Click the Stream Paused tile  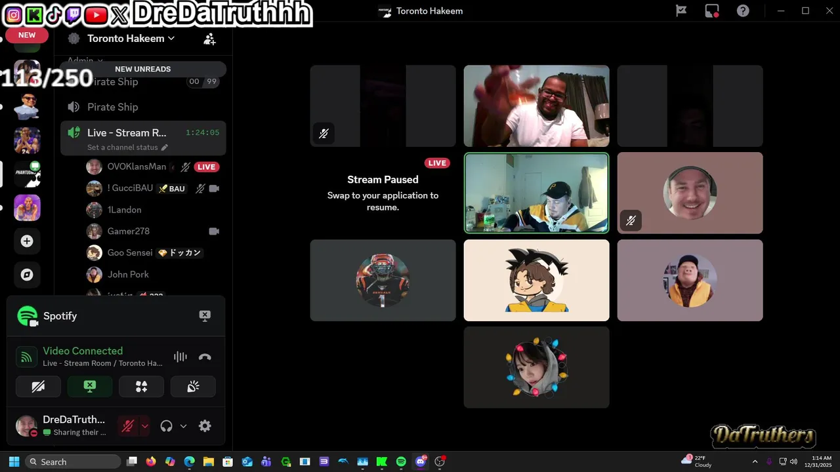click(383, 193)
